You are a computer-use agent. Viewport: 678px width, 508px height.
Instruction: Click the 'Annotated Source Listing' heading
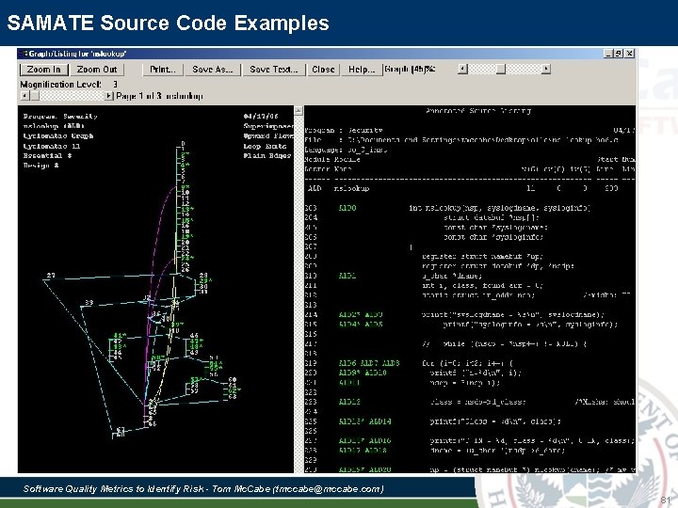pos(477,111)
